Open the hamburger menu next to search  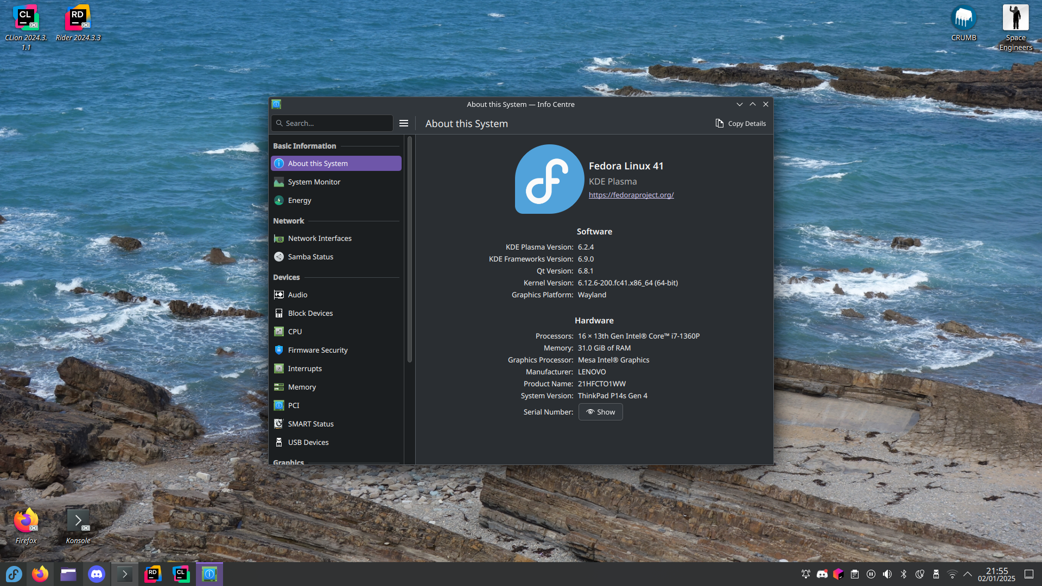(404, 123)
